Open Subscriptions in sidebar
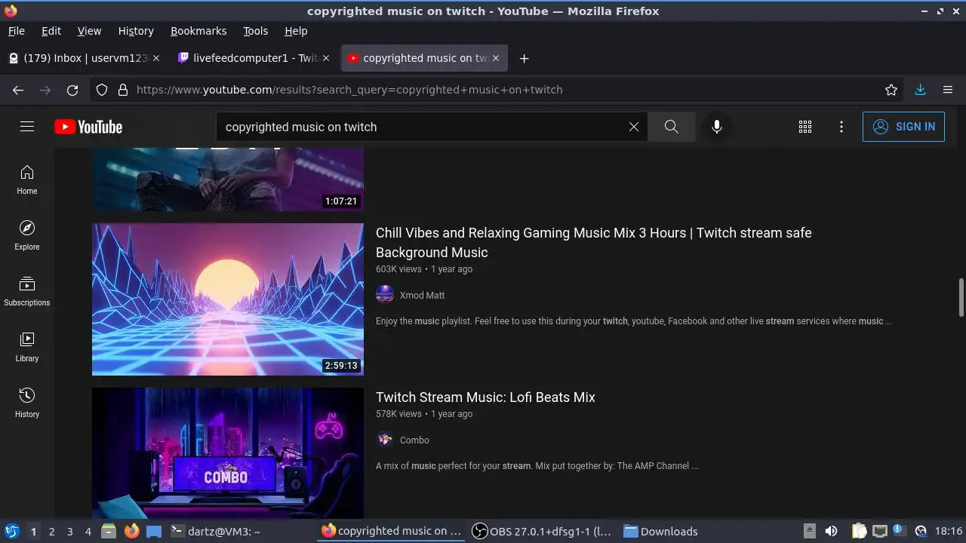966x543 pixels. click(x=27, y=292)
